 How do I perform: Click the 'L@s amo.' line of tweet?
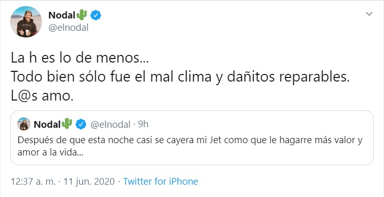point(42,96)
